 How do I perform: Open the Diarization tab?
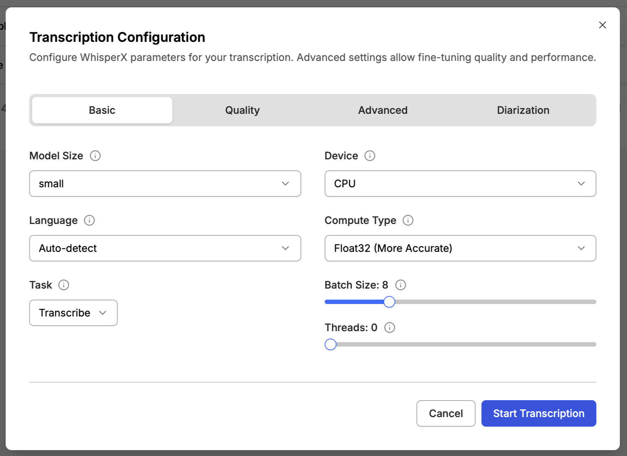523,110
